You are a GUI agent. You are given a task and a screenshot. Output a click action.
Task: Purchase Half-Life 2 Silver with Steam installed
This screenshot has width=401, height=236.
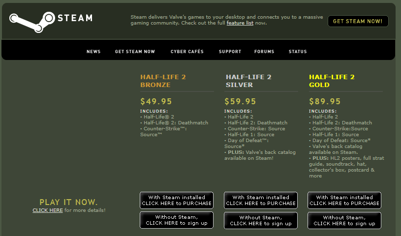(261, 200)
